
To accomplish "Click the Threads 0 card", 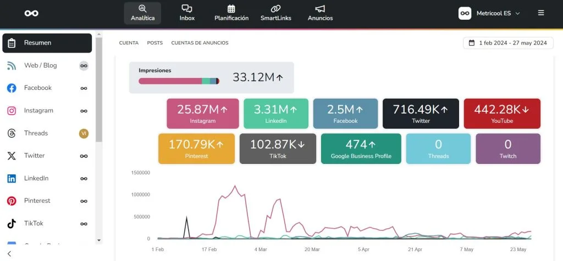I will click(438, 149).
